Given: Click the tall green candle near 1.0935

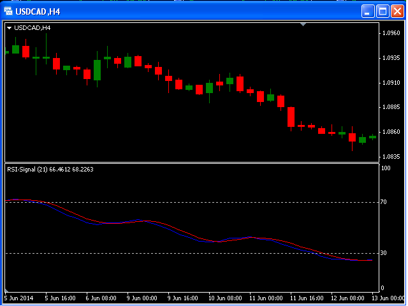Looking at the screenshot, I should click(x=97, y=70).
